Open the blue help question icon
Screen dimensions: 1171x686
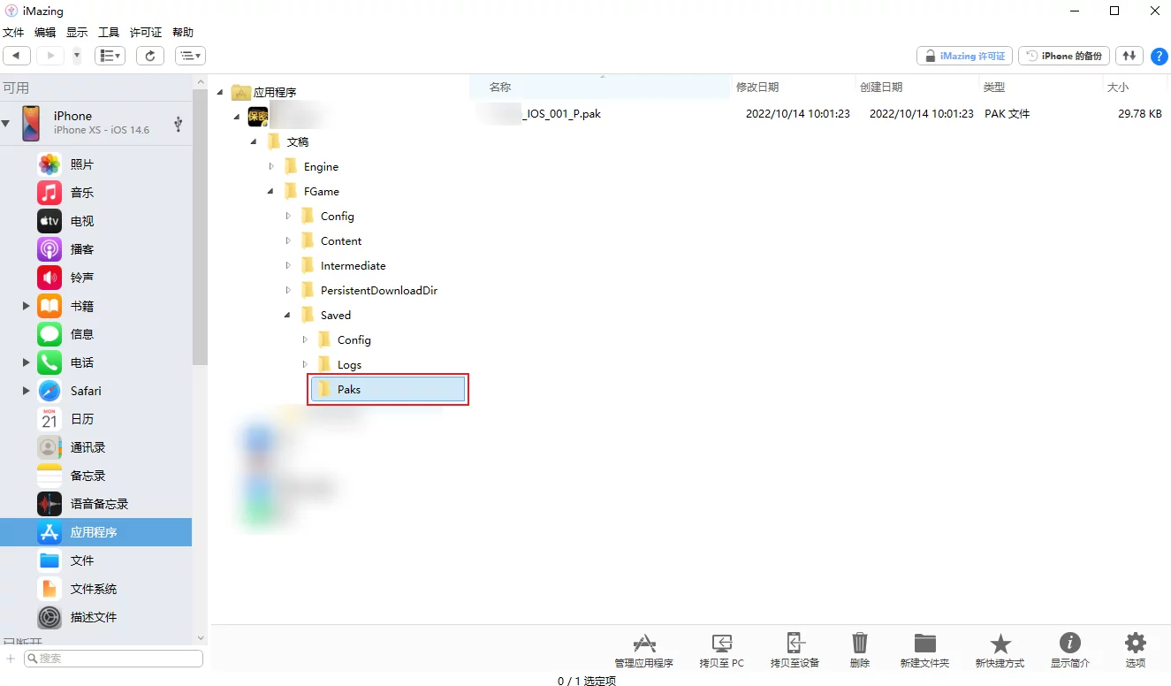[x=1159, y=56]
